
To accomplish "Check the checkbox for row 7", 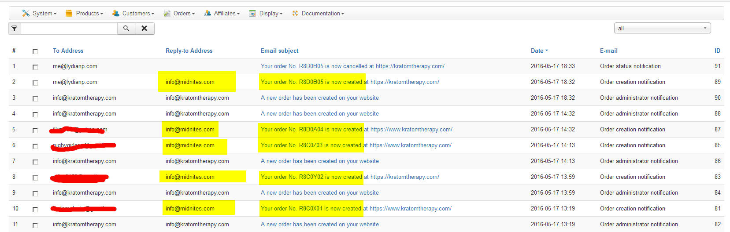I will (35, 162).
